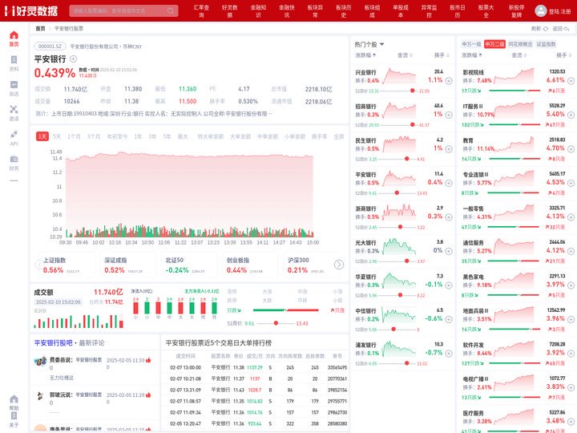This screenshot has width=577, height=433.
Task: Click the plus icon on 光大银行 row
Action: (449, 251)
